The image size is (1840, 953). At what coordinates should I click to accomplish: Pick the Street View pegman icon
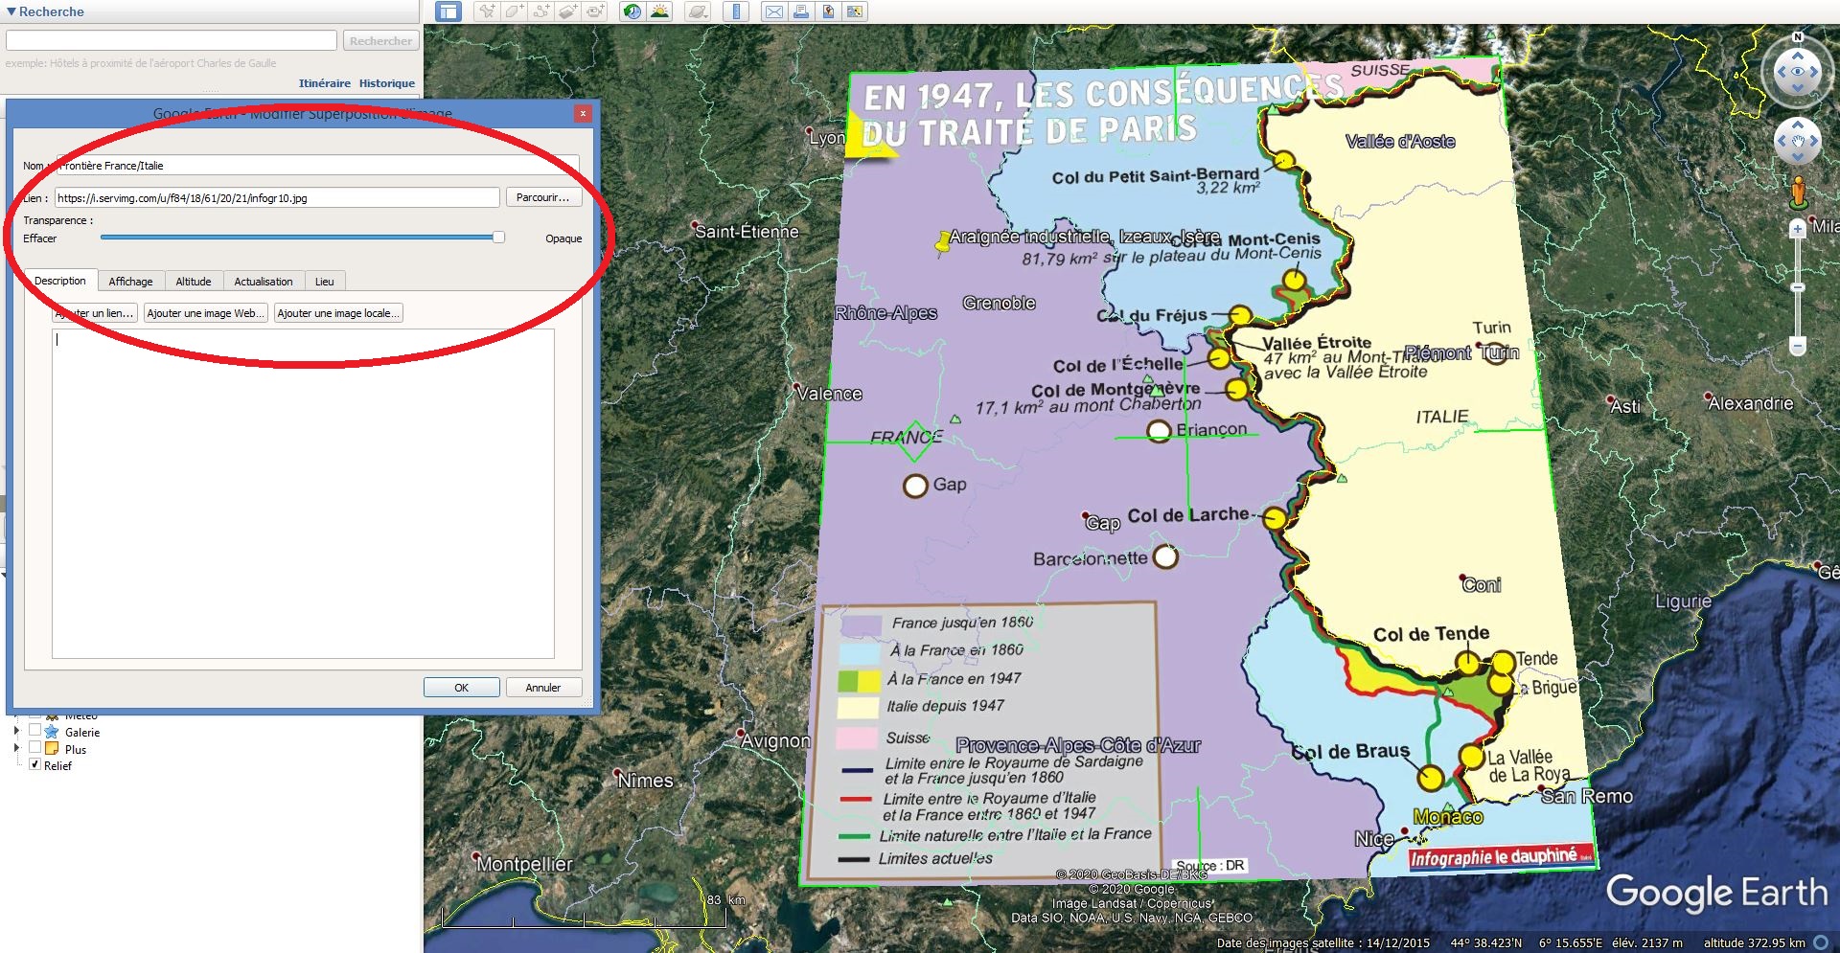pyautogui.click(x=1799, y=192)
